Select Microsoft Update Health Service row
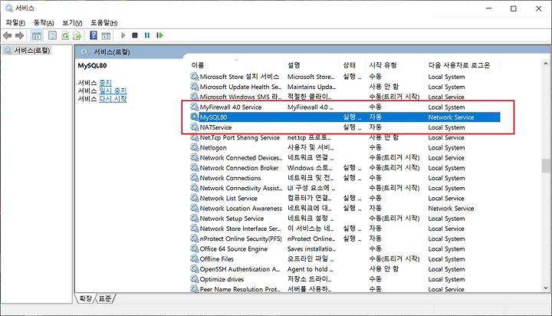 tap(345, 87)
